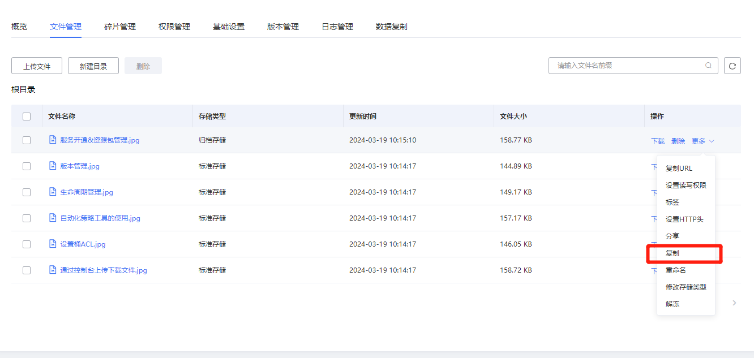Image resolution: width=754 pixels, height=358 pixels.
Task: Check the box for 生命周期管理.jpg
Action: (x=27, y=192)
